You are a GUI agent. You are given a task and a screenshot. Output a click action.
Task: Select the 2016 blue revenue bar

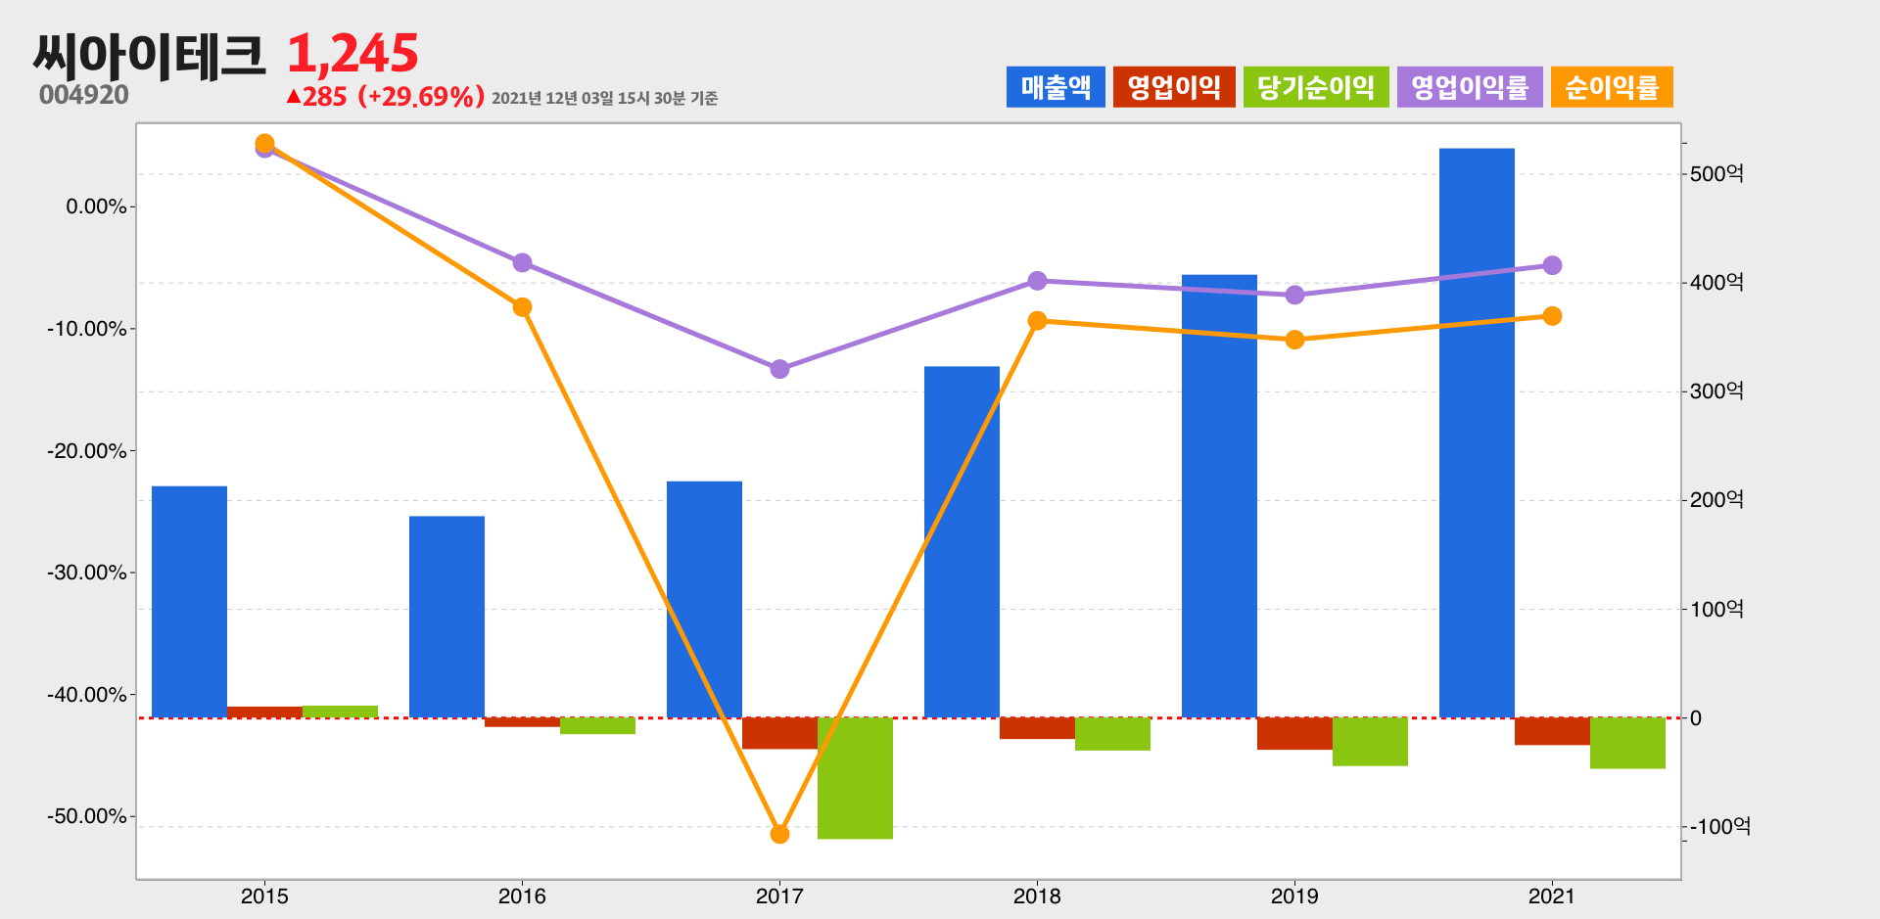[x=446, y=617]
